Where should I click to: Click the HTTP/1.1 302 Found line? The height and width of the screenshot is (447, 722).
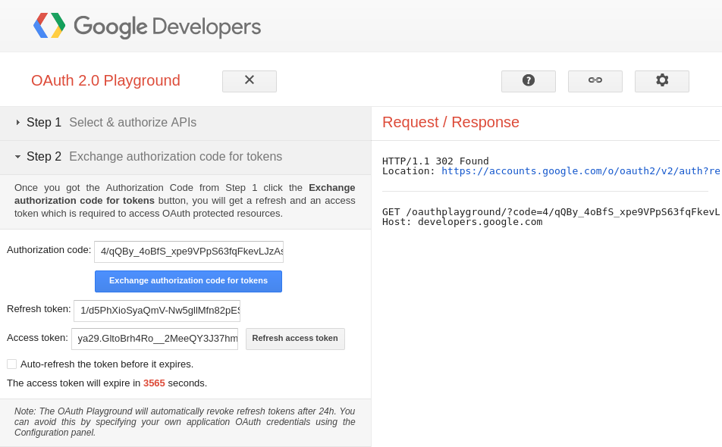tap(435, 161)
